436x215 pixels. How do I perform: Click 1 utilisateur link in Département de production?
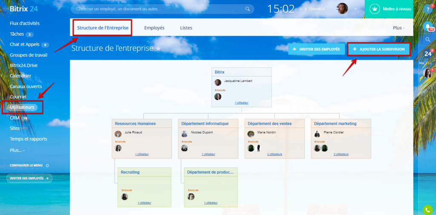211,203
